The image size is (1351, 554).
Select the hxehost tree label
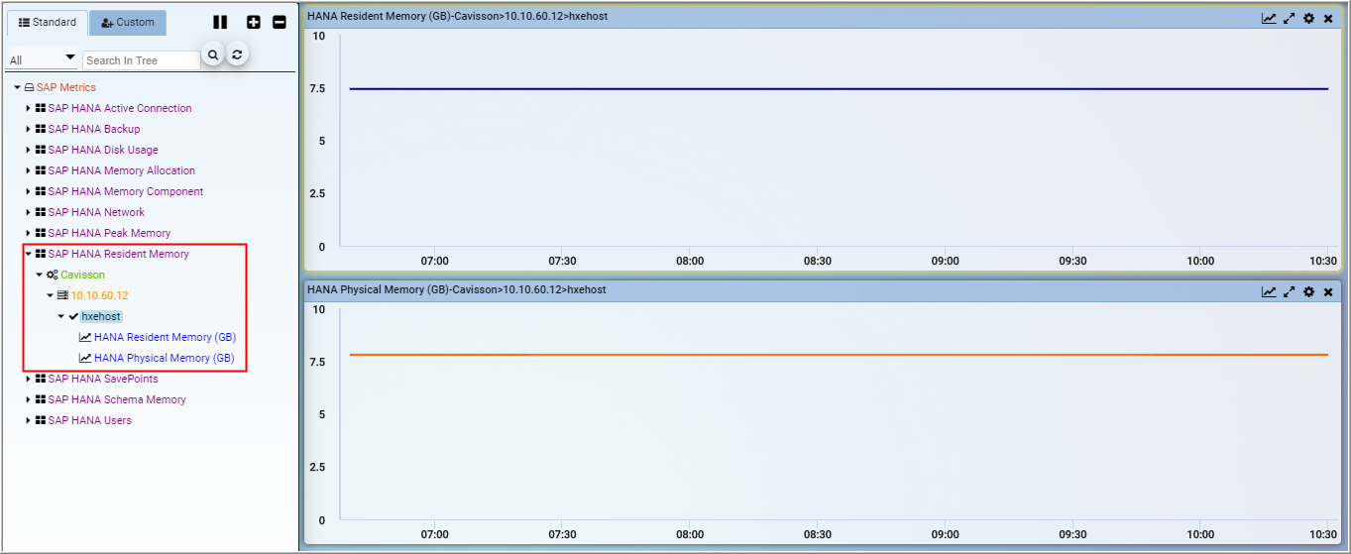101,316
